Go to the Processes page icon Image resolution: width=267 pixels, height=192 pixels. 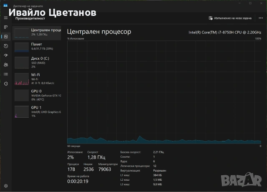pos(6,27)
